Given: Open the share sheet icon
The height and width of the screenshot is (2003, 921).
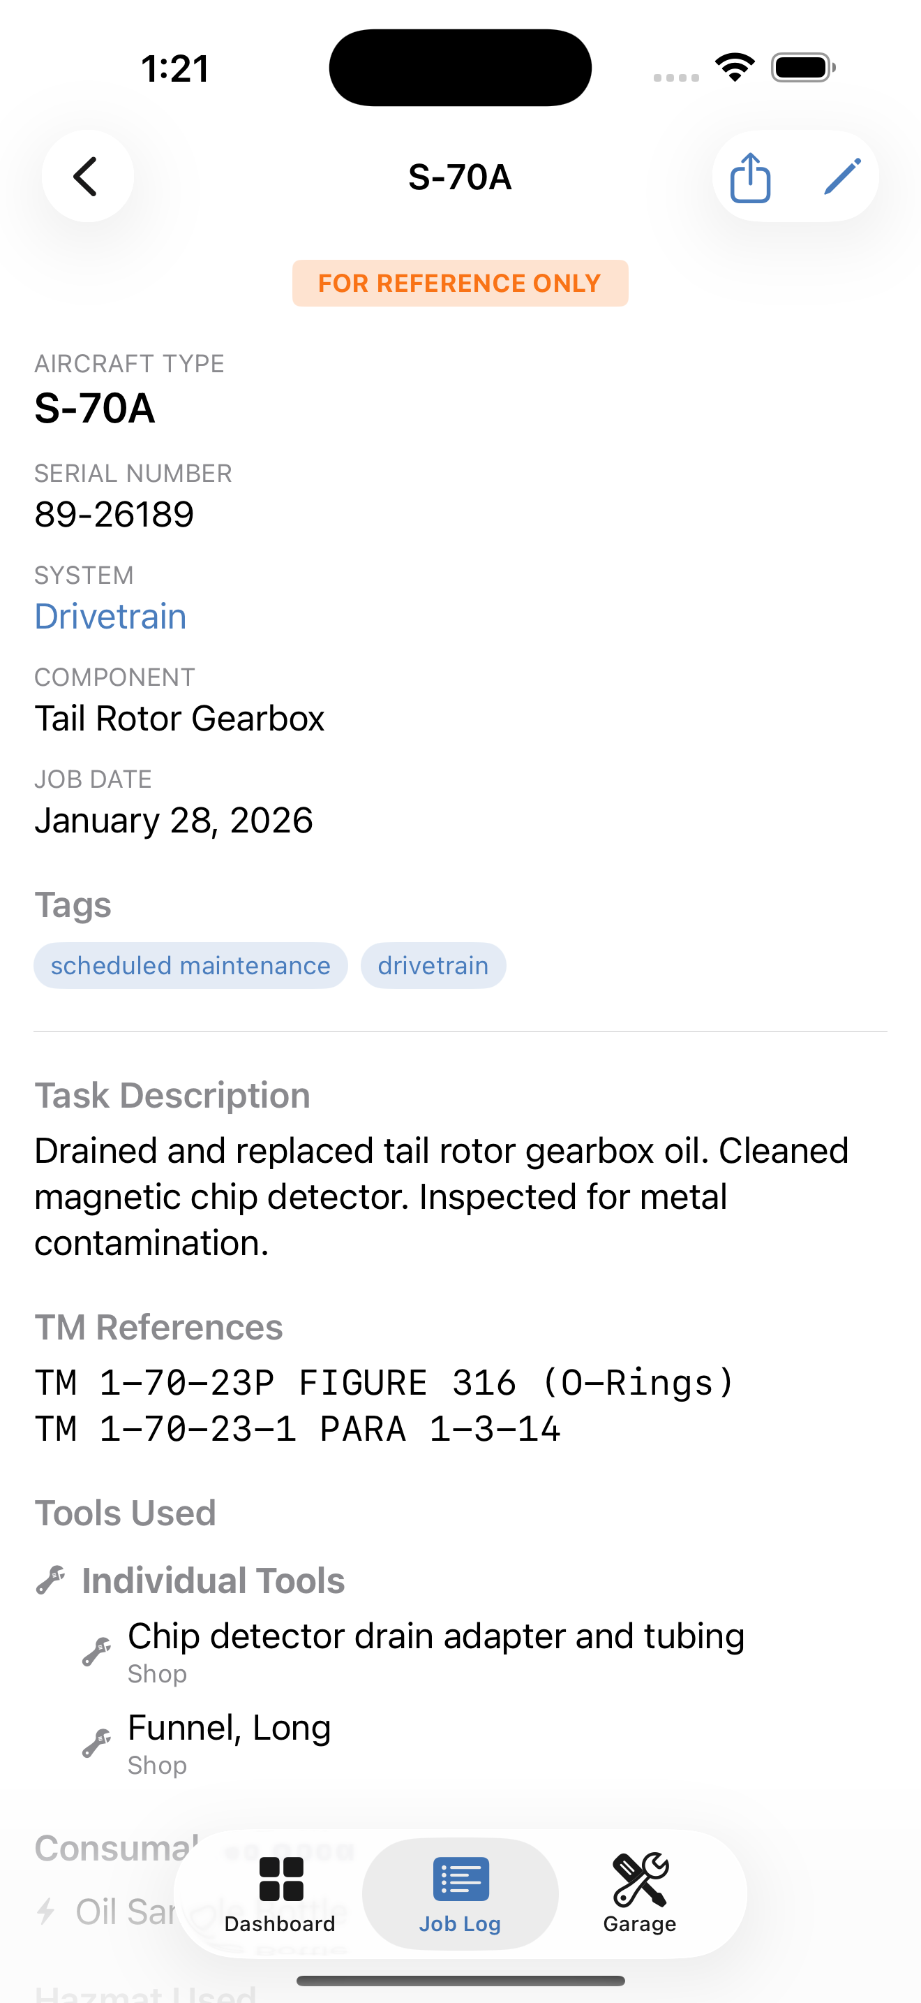Looking at the screenshot, I should [750, 177].
